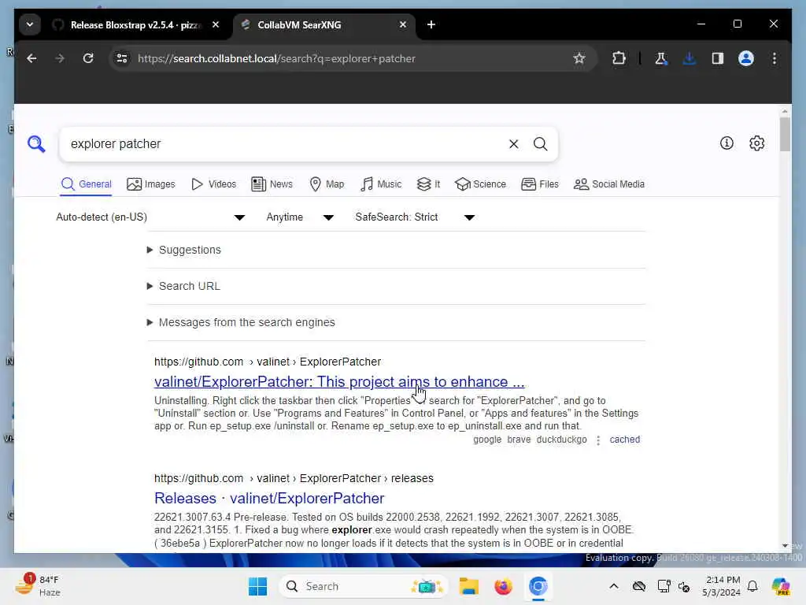Expand the Suggestions section
Image resolution: width=806 pixels, height=605 pixels.
(x=184, y=250)
